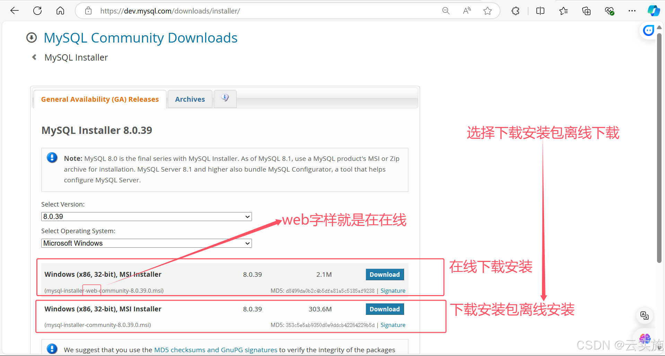This screenshot has width=665, height=356.
Task: Switch to General Availability (GA) Releases tab
Action: tap(100, 99)
